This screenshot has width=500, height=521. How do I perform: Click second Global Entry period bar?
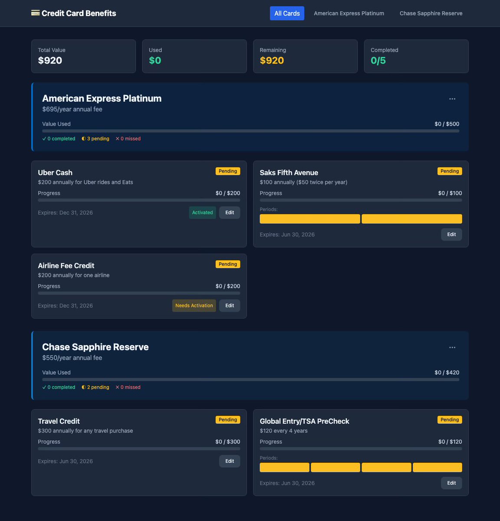click(336, 468)
